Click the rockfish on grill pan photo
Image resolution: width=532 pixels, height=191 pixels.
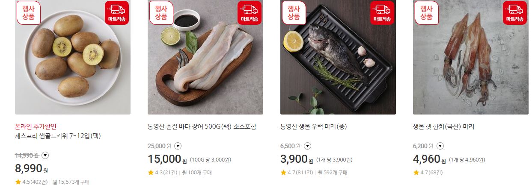point(338,57)
